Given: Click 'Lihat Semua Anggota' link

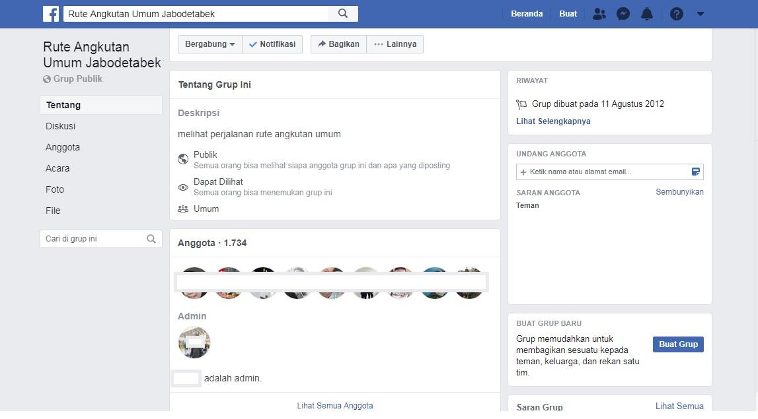Looking at the screenshot, I should (335, 406).
